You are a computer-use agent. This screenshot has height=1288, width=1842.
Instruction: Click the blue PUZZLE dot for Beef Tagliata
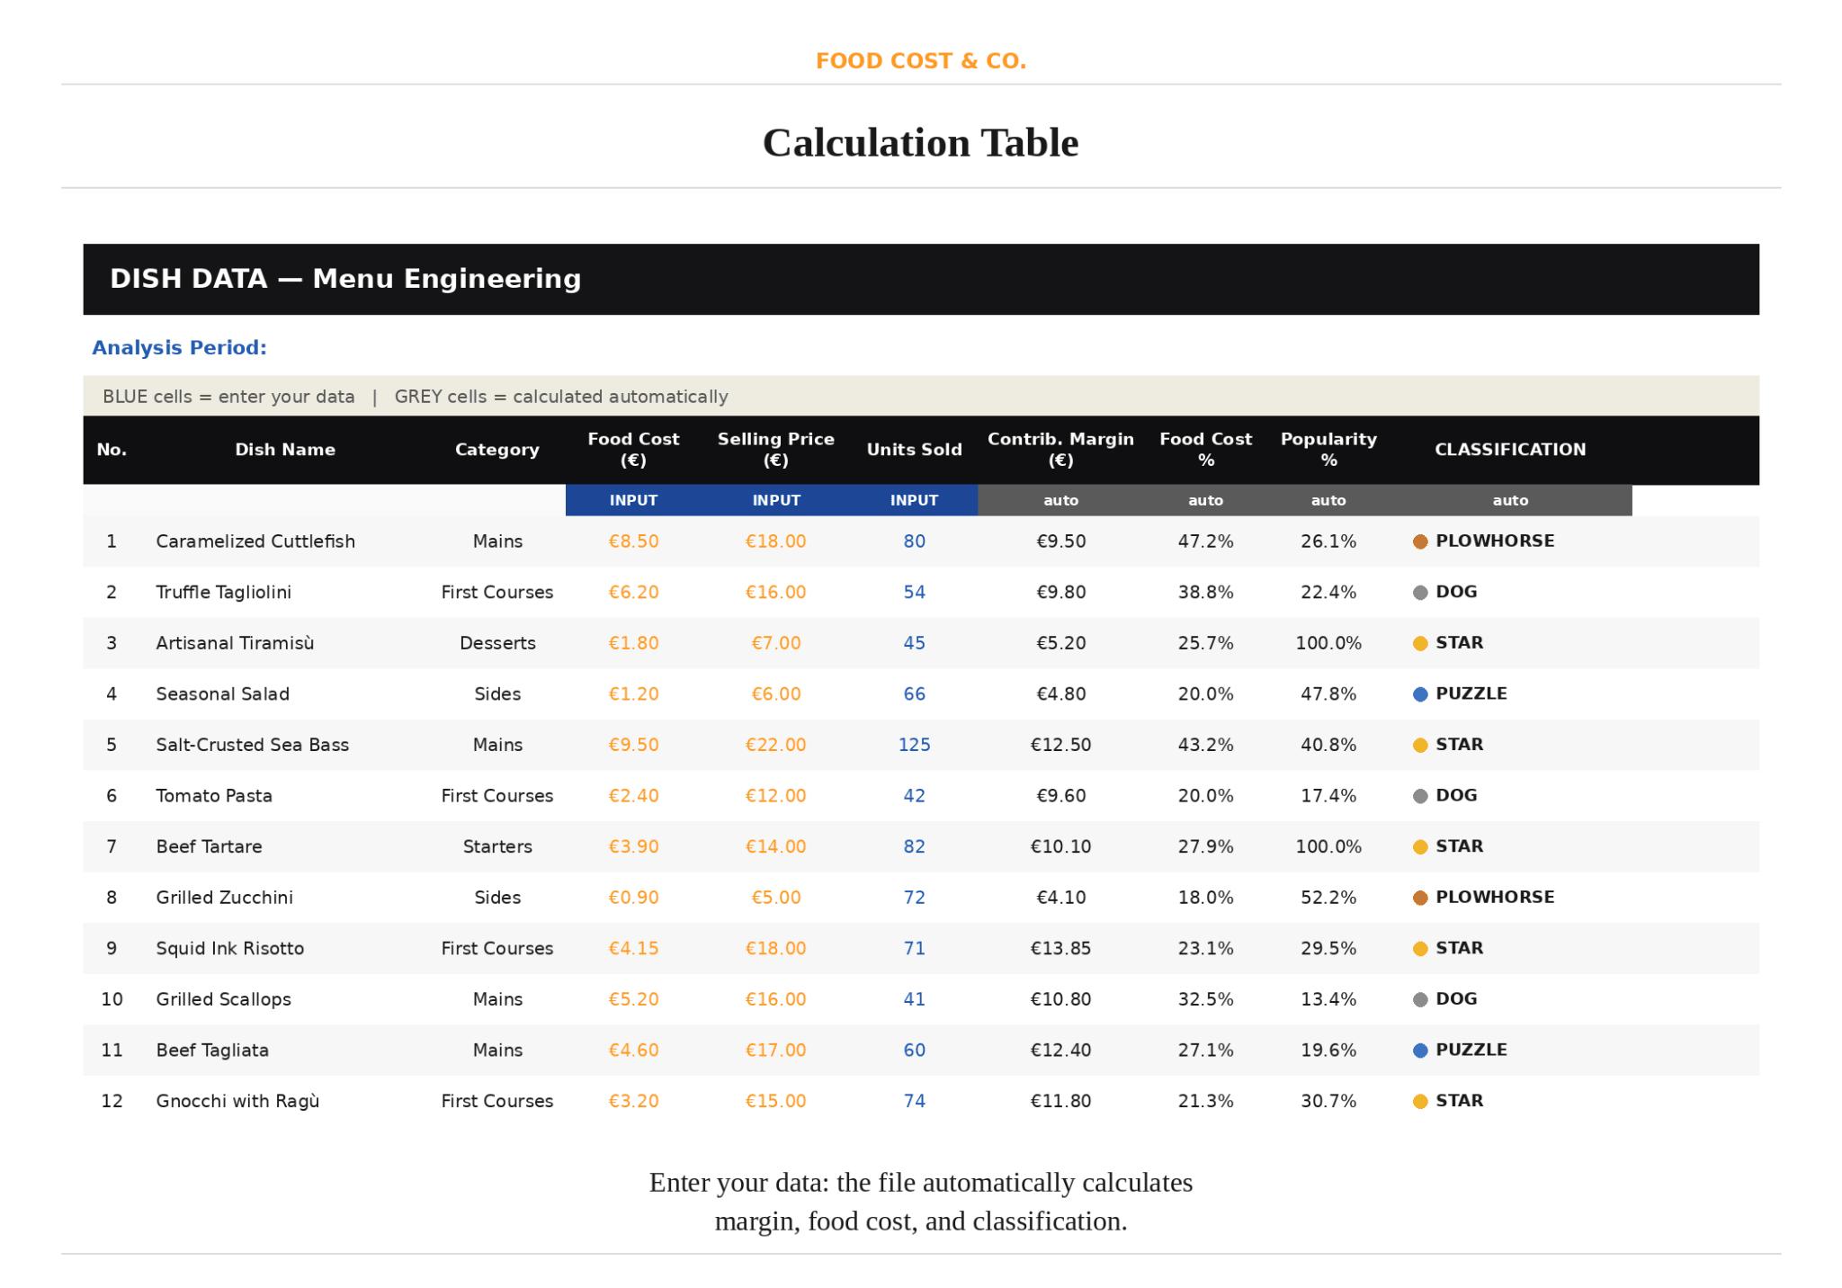[x=1420, y=1051]
